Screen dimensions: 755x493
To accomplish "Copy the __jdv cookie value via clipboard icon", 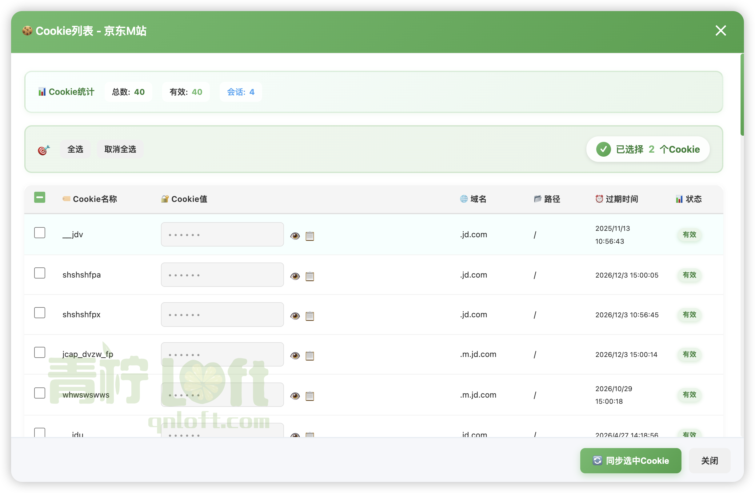I will [310, 236].
